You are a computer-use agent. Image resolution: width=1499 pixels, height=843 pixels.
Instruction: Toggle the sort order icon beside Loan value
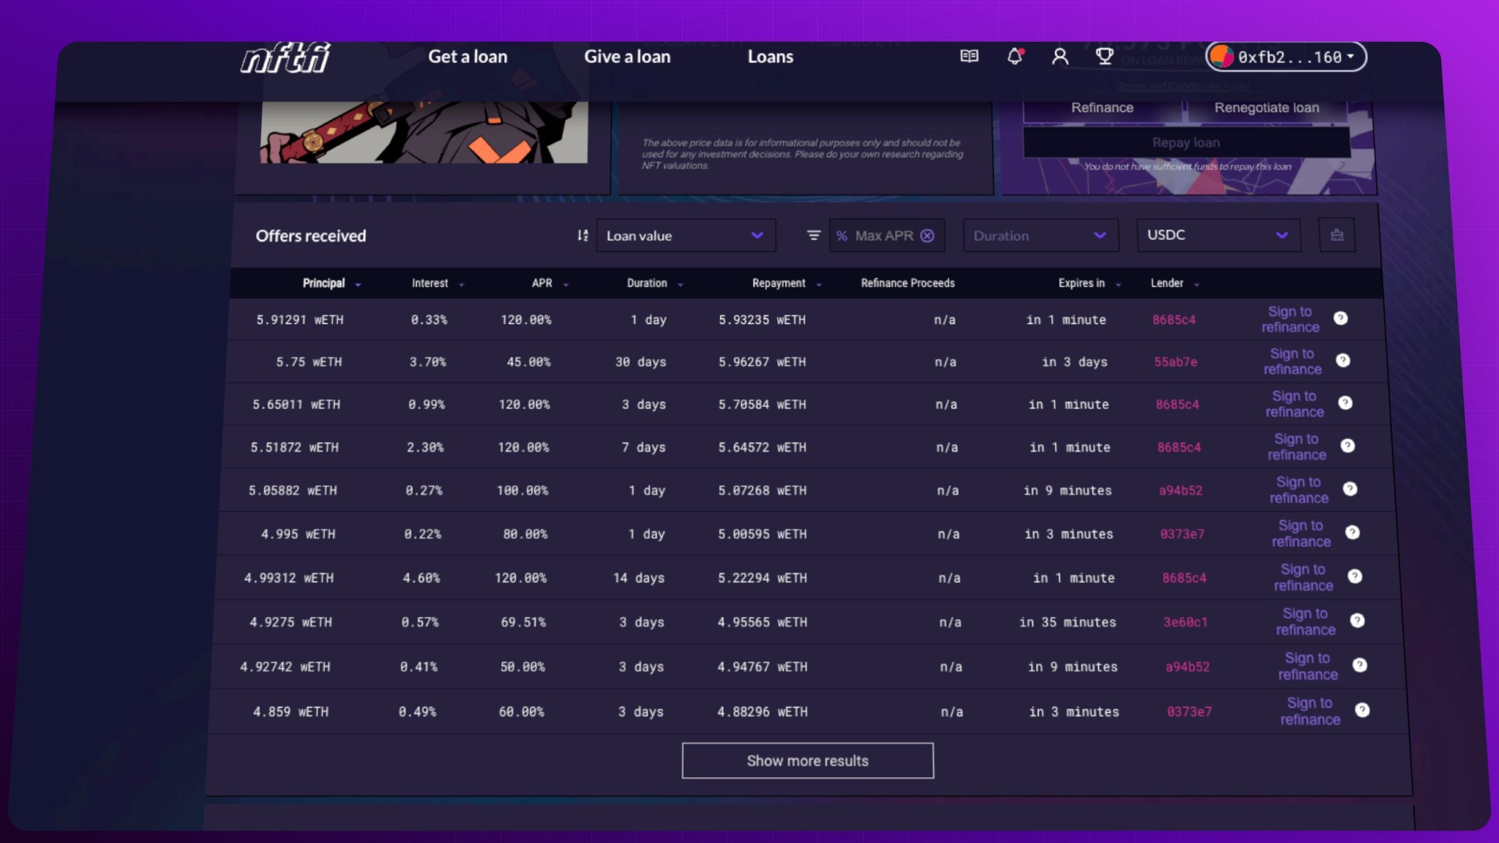coord(582,235)
